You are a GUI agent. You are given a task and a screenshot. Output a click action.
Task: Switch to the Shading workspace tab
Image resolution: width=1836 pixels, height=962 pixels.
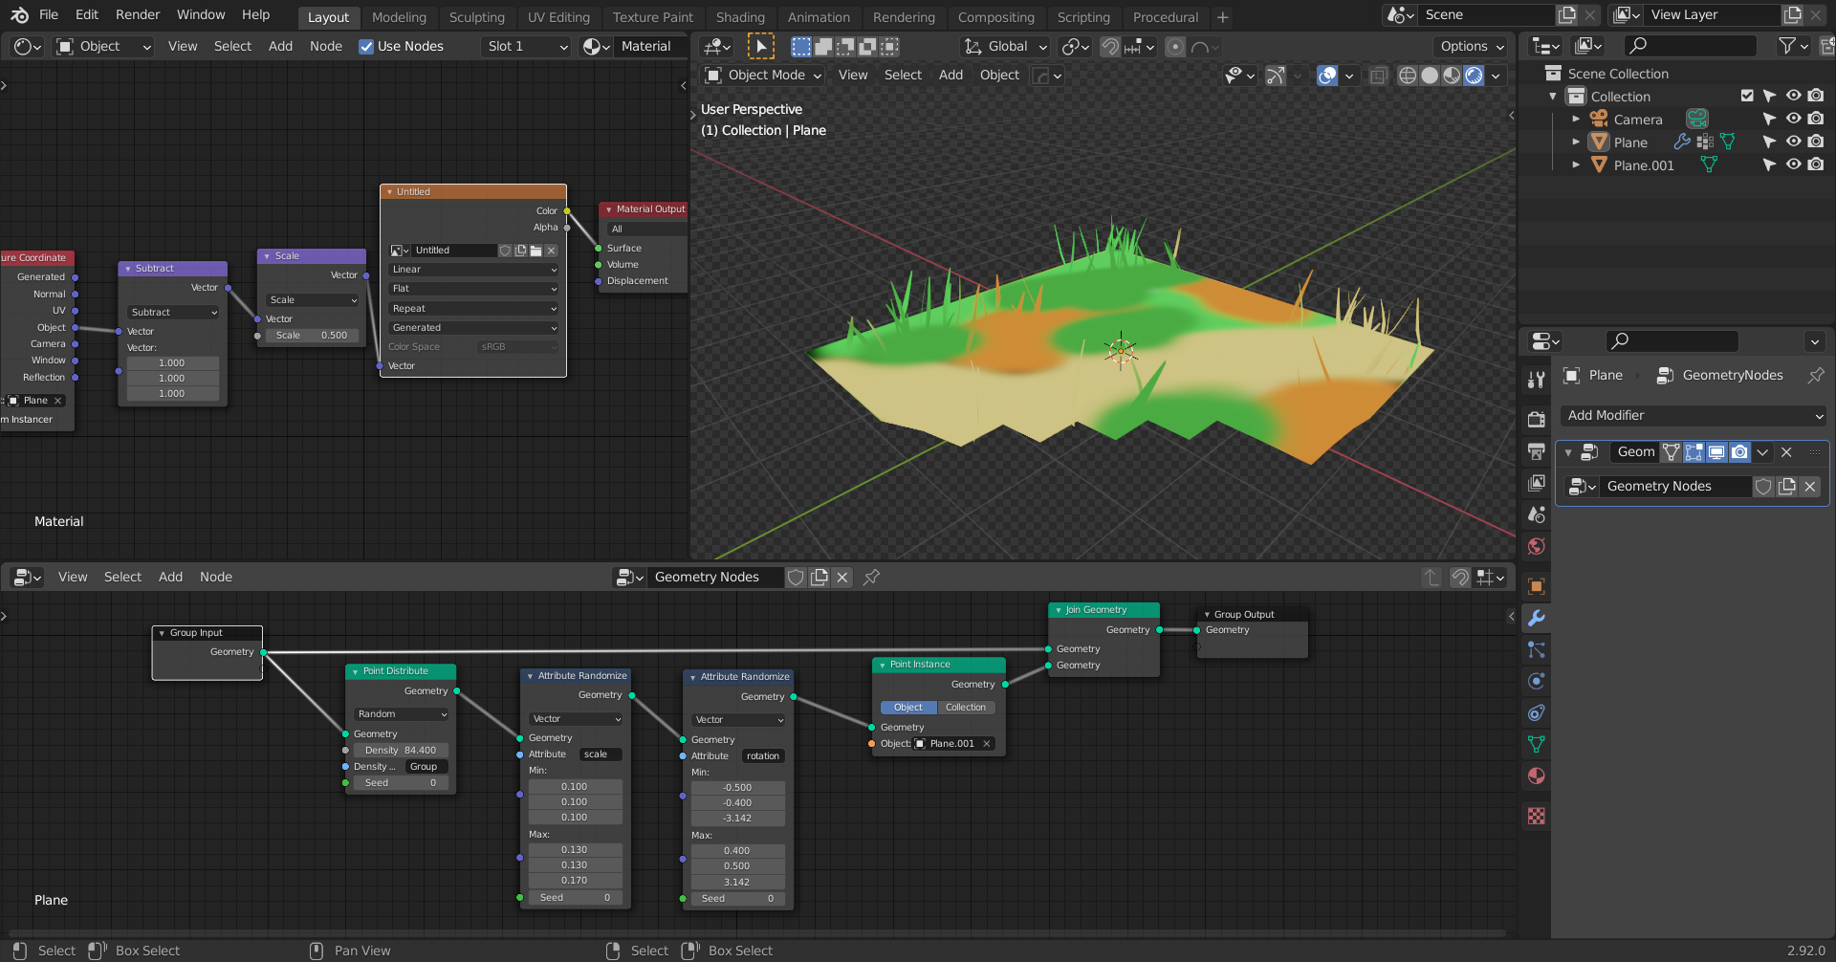739,17
